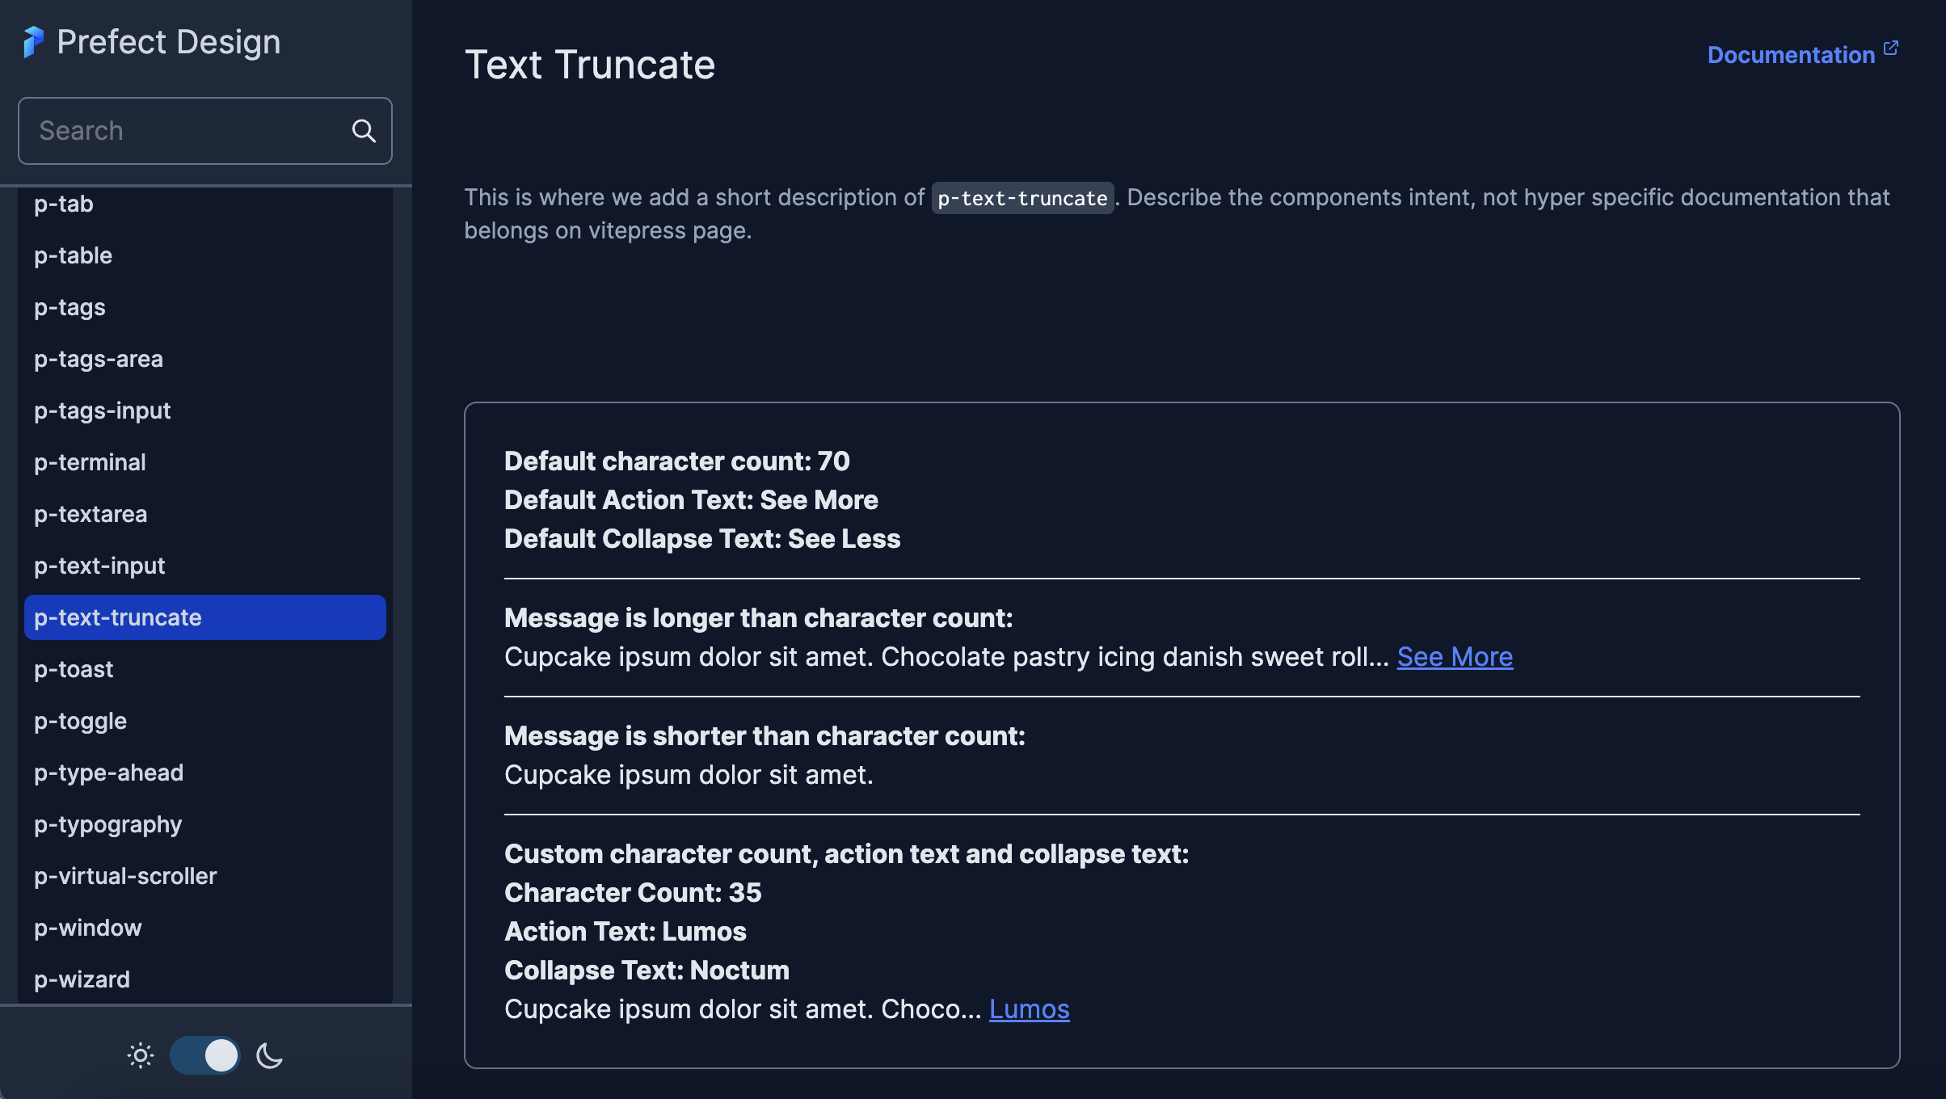Toggle the dark theme switch
This screenshot has width=1946, height=1099.
tap(205, 1055)
